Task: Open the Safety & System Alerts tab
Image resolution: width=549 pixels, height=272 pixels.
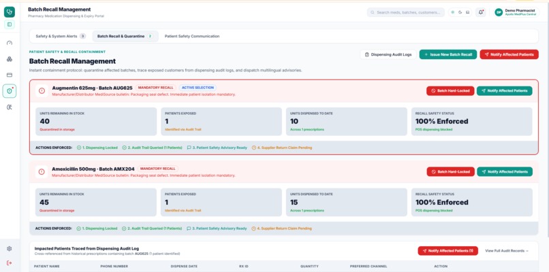Action: point(60,36)
